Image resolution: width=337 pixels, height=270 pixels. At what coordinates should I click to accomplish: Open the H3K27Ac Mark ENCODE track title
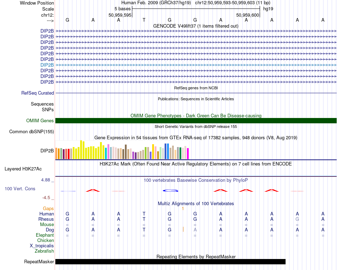tap(195, 164)
